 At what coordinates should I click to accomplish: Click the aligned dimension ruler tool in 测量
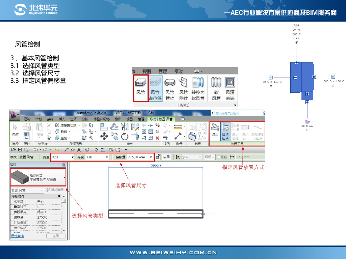(178, 126)
